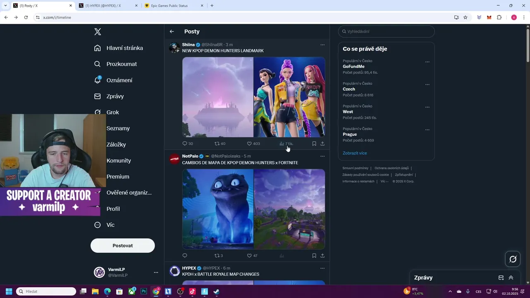Open Profil page
530x298 pixels.
pyautogui.click(x=113, y=209)
